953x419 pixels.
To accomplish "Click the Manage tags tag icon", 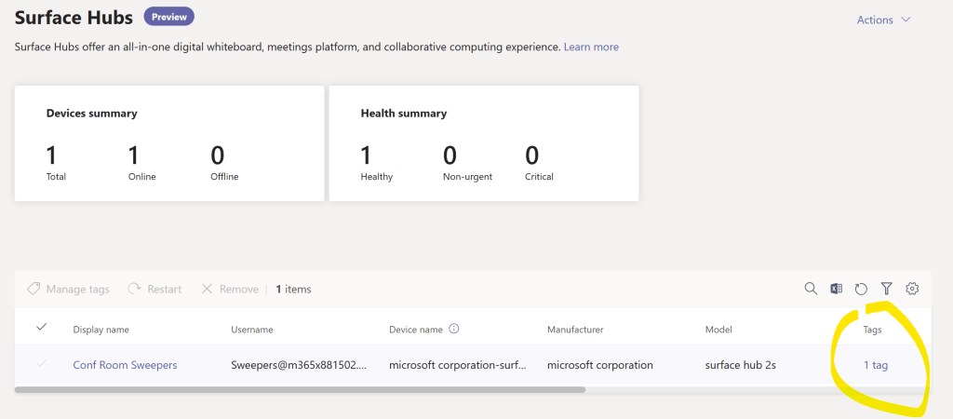I will click(x=34, y=290).
